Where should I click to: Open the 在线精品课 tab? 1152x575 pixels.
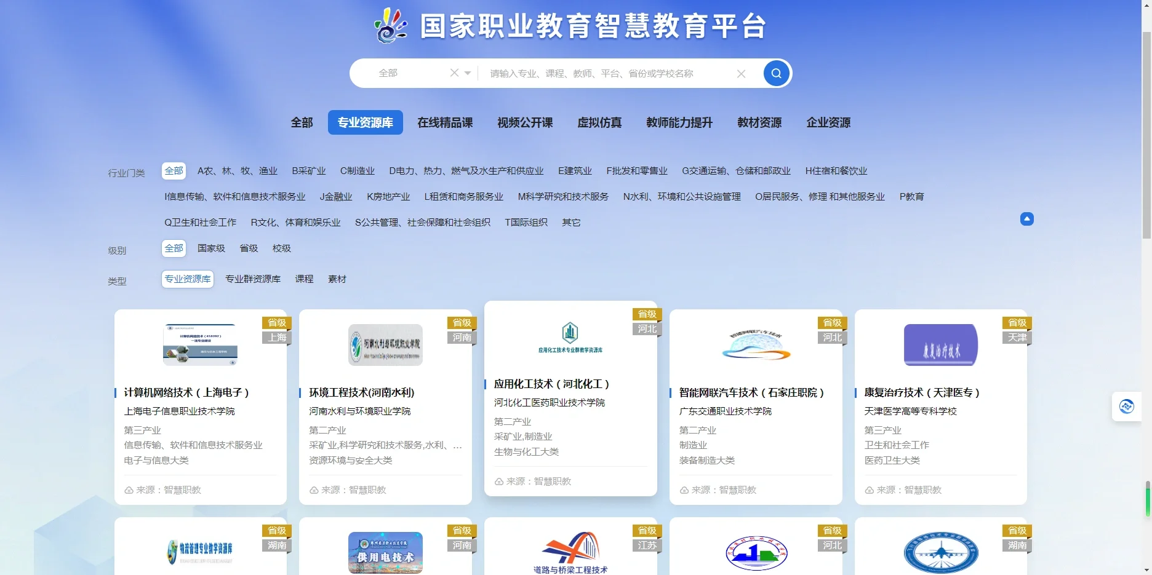[x=445, y=122]
